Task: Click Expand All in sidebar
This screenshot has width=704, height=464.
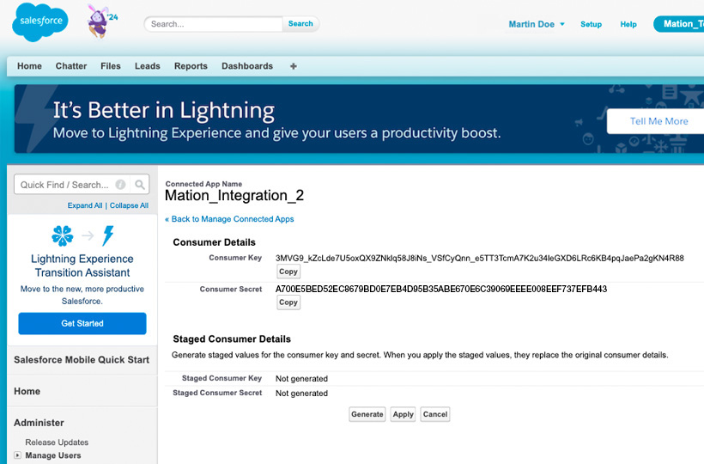Action: [85, 205]
